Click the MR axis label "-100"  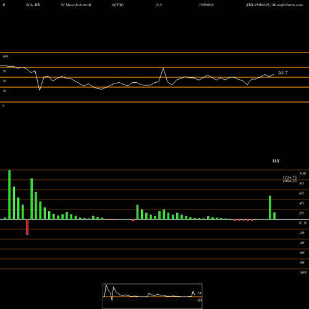pyautogui.click(x=303, y=273)
